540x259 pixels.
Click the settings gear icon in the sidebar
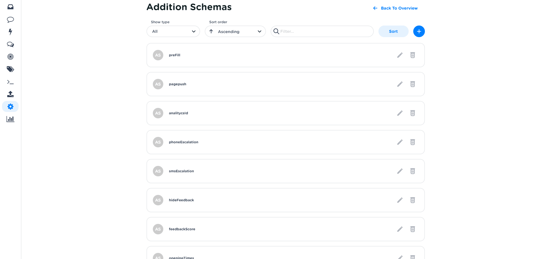(x=10, y=106)
